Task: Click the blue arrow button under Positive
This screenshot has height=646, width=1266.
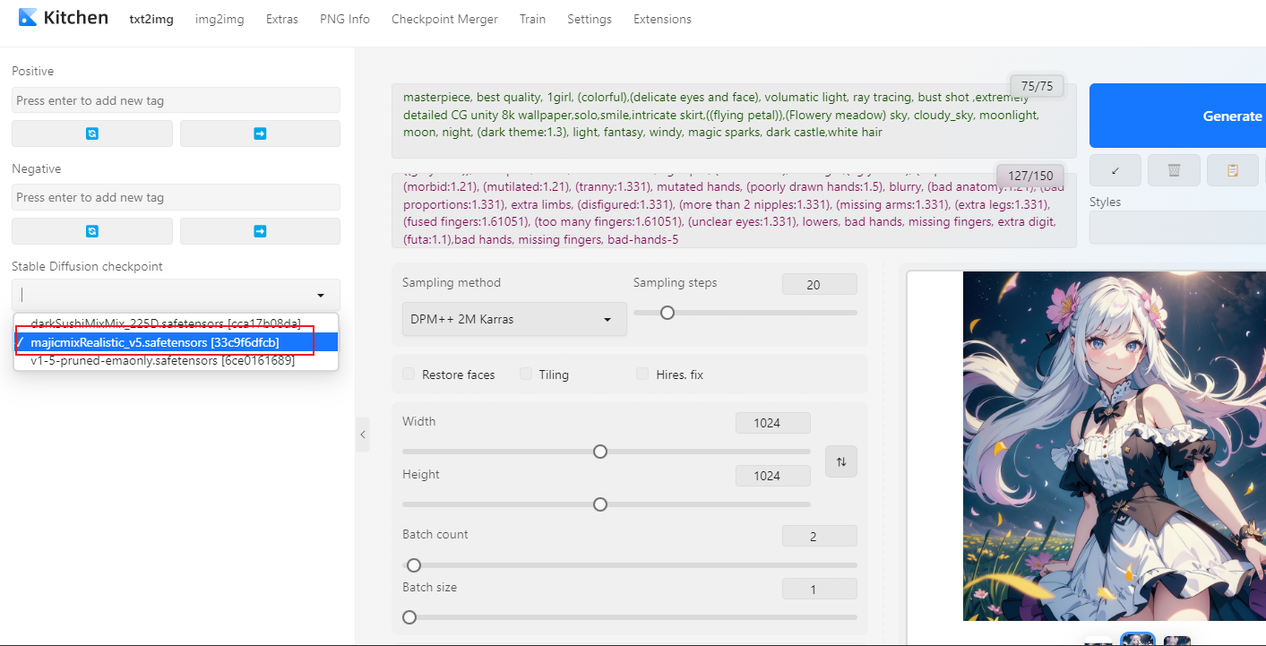Action: tap(260, 134)
